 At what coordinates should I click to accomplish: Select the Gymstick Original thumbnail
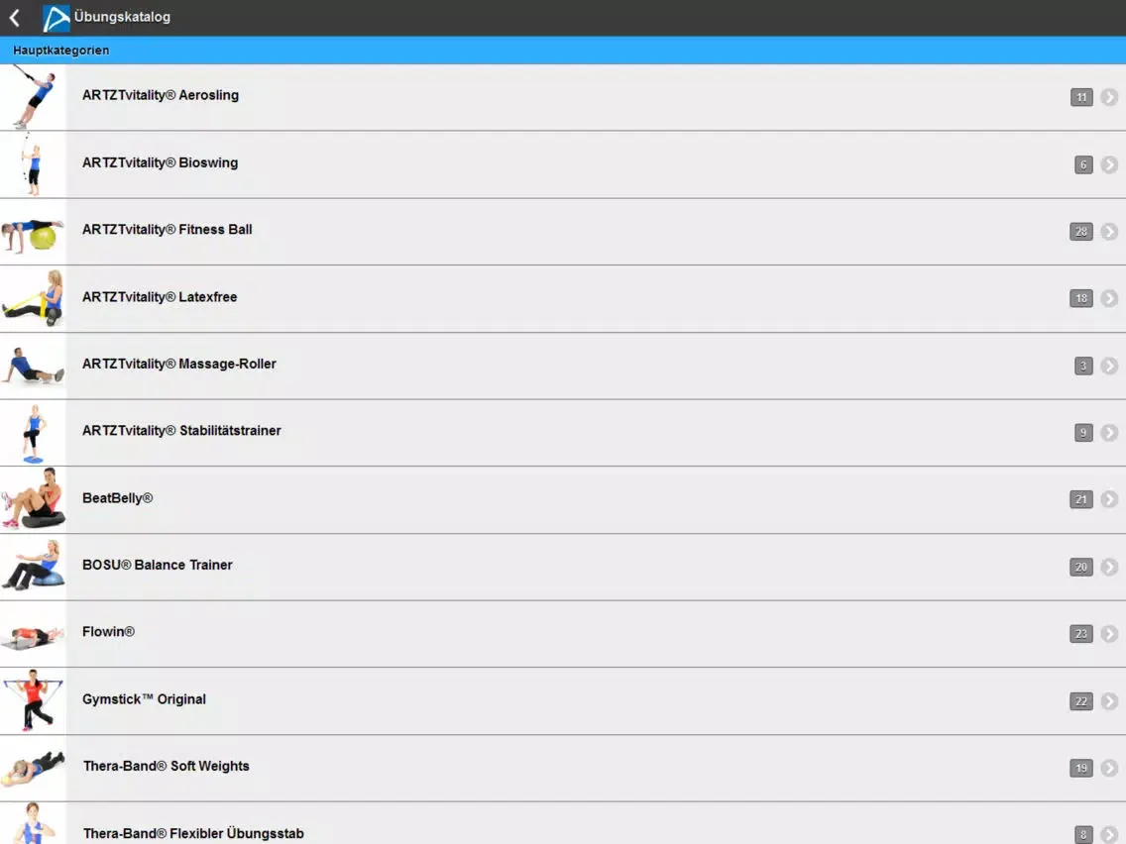[33, 700]
